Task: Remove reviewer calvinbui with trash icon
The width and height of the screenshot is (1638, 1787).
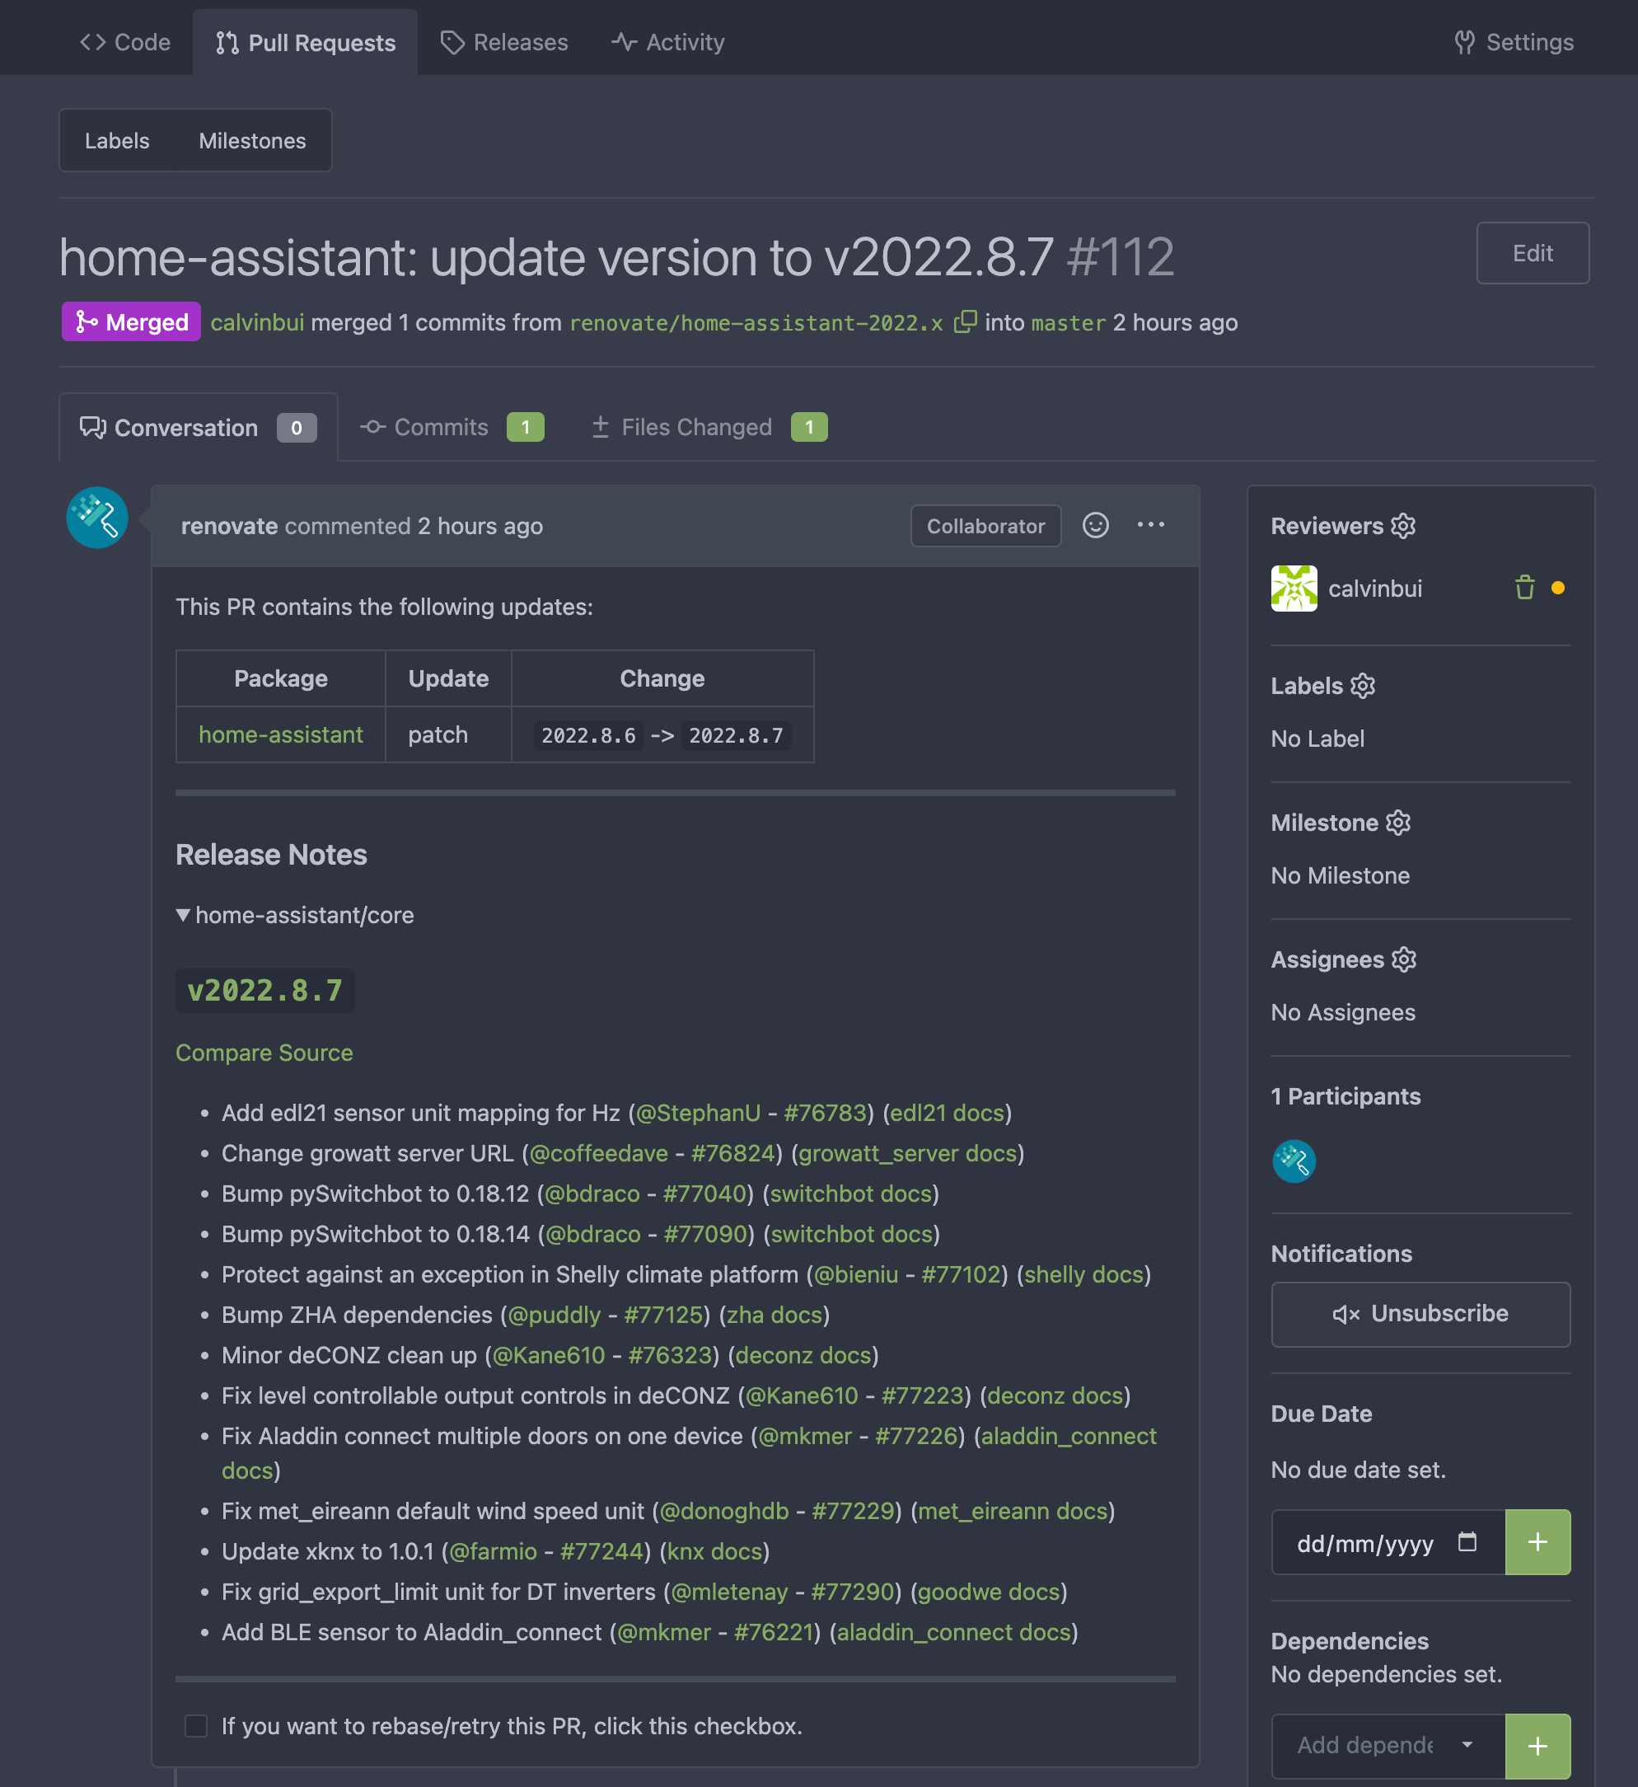Action: click(1524, 588)
